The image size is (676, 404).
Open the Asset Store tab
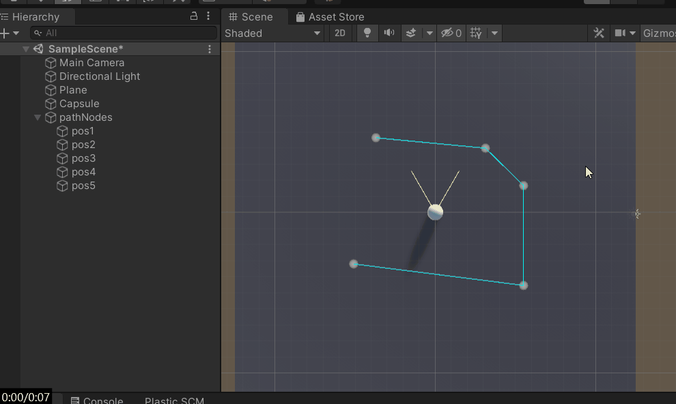(x=330, y=17)
